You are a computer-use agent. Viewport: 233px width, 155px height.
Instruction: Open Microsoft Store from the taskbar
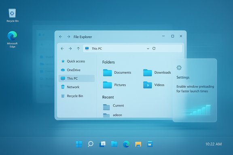(x=150, y=144)
